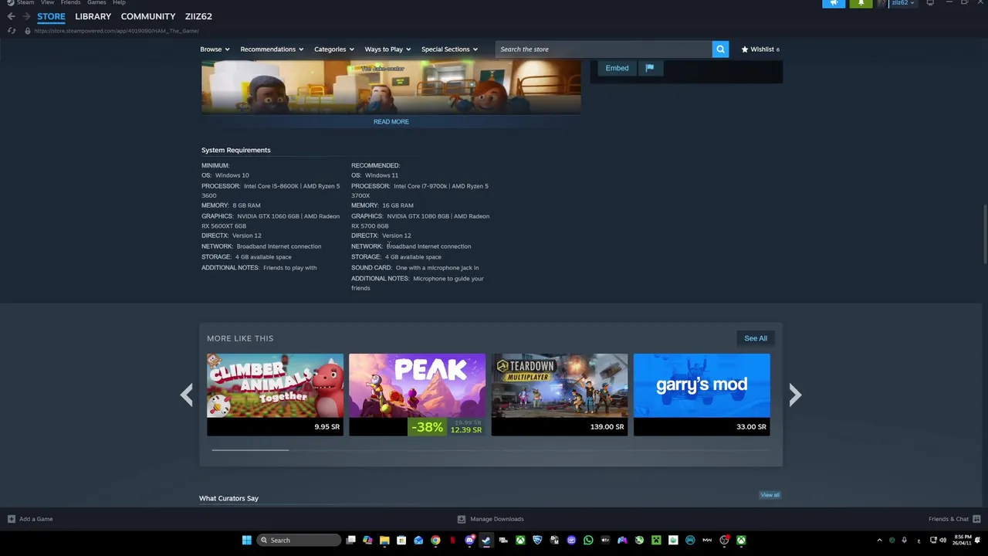Click the forward navigation arrow
Screen dimensions: 988x556
(x=26, y=16)
